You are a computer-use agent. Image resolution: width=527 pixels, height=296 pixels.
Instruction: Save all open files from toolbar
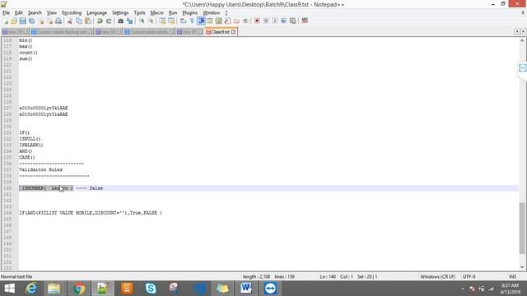(x=31, y=21)
